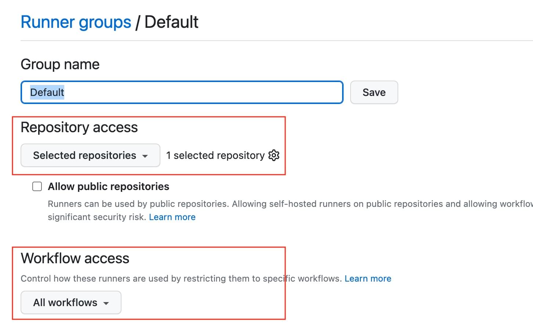Click the Allow public repositories label

point(108,187)
